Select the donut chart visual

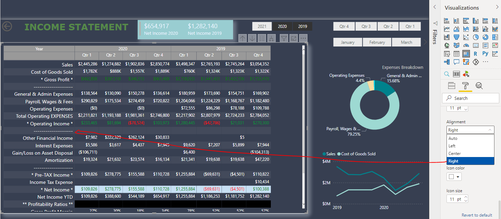tap(485, 37)
